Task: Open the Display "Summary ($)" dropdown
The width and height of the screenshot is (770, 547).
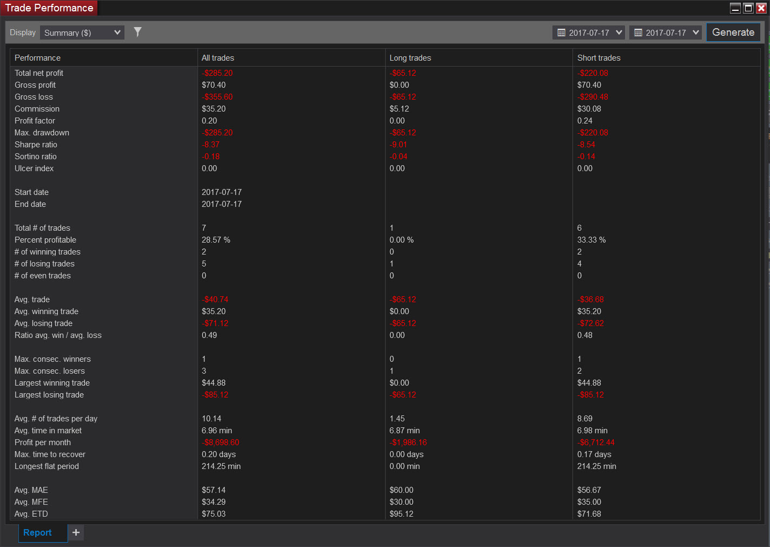Action: point(82,33)
